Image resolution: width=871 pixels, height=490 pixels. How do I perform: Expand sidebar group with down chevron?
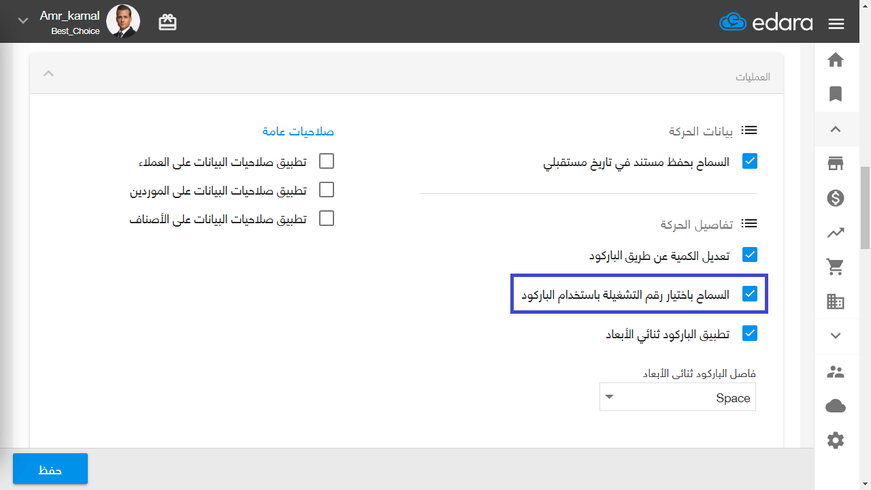(836, 336)
